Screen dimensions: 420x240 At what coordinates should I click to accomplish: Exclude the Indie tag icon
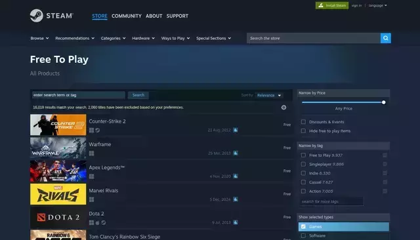pyautogui.click(x=385, y=173)
